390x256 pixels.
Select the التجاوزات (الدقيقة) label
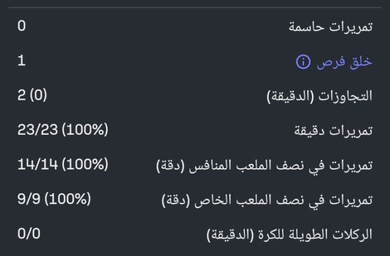pos(320,96)
